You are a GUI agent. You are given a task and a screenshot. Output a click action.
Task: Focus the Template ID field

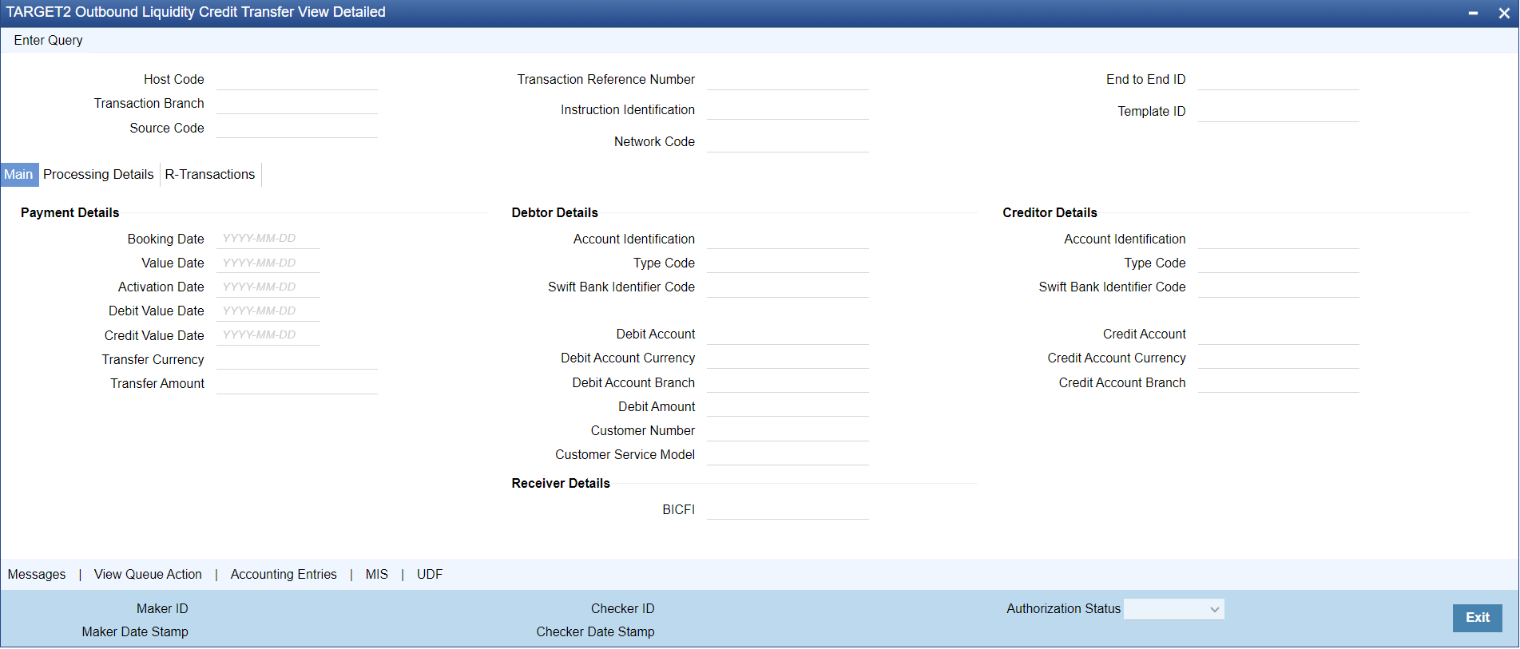coord(1278,112)
